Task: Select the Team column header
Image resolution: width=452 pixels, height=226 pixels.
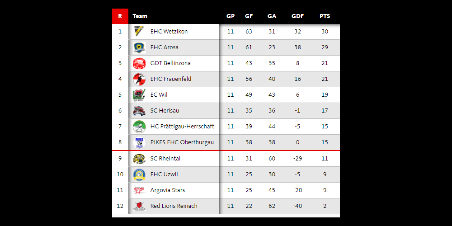Action: pyautogui.click(x=140, y=16)
